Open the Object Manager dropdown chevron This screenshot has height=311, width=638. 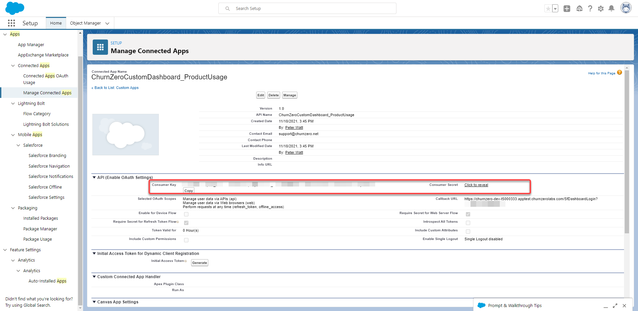click(107, 23)
